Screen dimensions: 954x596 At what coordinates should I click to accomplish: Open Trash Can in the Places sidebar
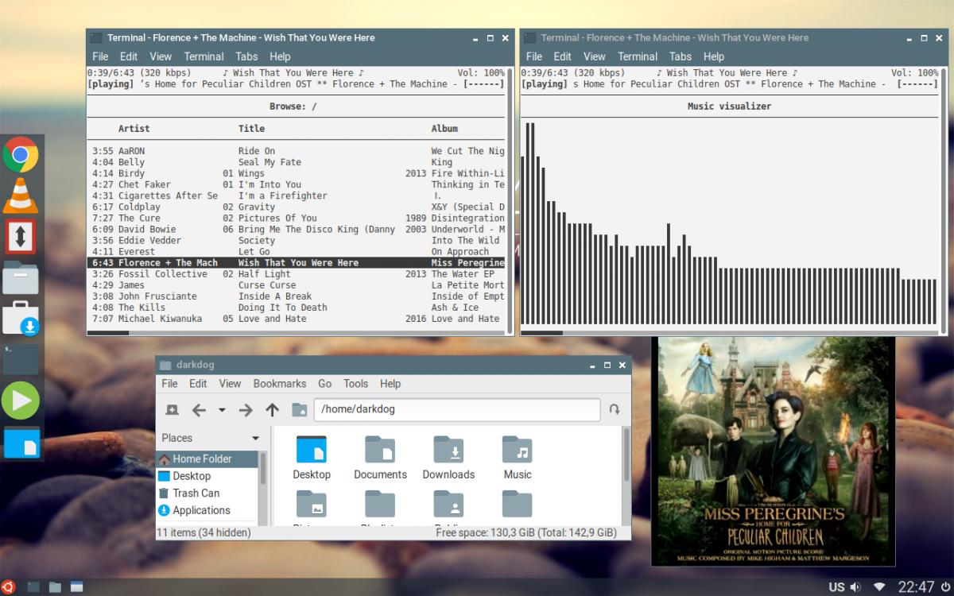207,493
